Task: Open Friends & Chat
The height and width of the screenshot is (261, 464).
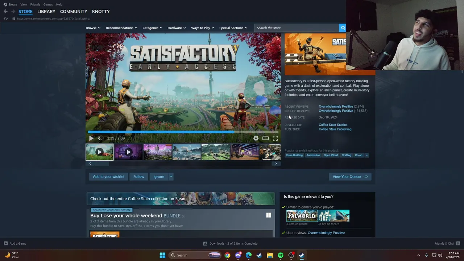Action: click(447, 244)
